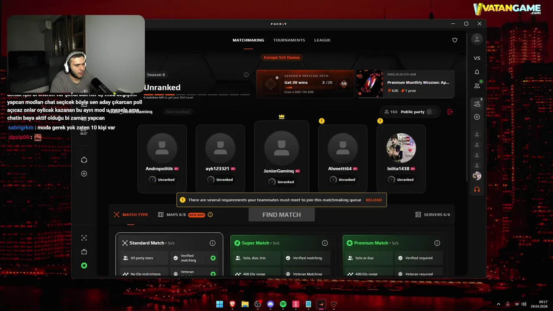
Task: Click Solo, duo, trio requirement
Action: point(257,258)
